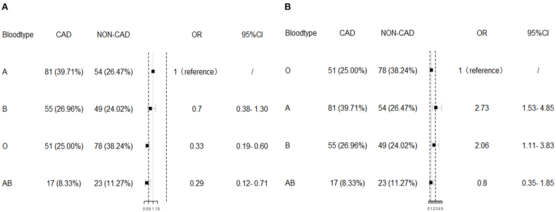Select the Bloodtype header in panel A

(18, 34)
